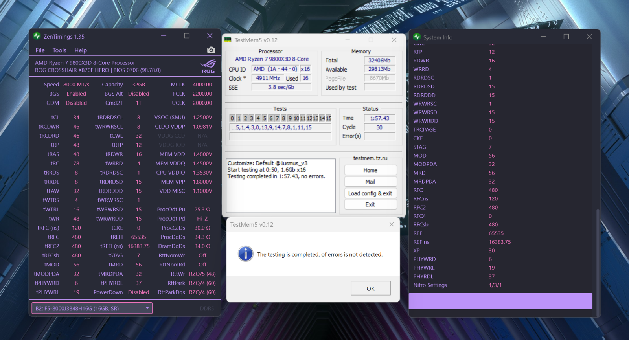The height and width of the screenshot is (340, 629).
Task: Click the PHYRDL row in System Info
Action: coord(500,276)
